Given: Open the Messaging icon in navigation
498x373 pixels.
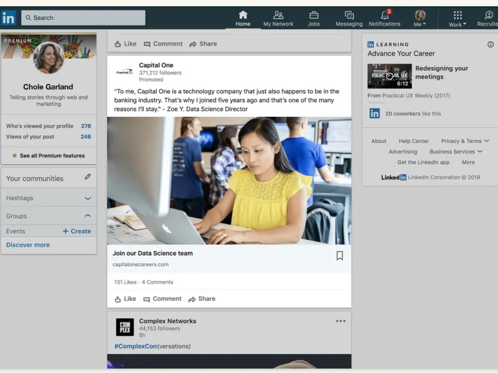Looking at the screenshot, I should click(349, 16).
